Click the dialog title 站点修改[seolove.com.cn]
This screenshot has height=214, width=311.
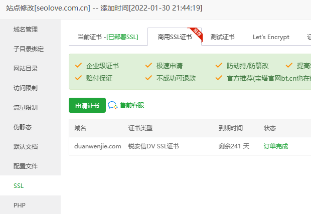click(x=48, y=8)
